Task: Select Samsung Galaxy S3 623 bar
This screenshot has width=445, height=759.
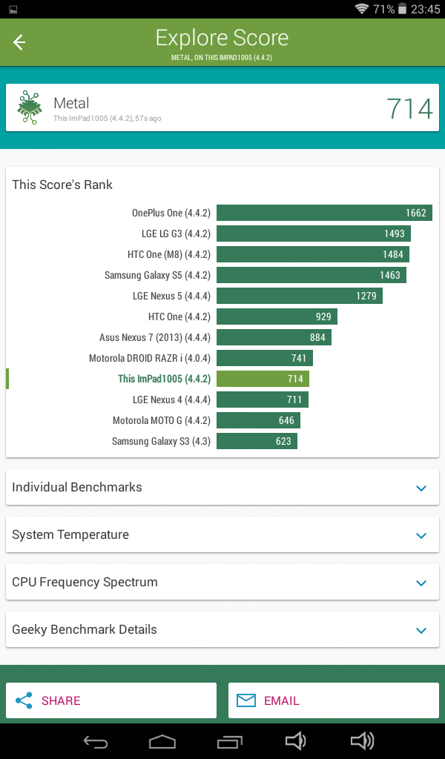Action: pyautogui.click(x=257, y=441)
